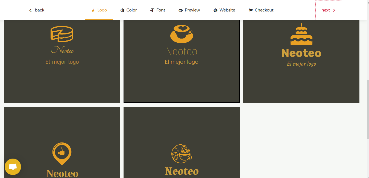Click the eye Preview icon
The image size is (369, 178).
[x=181, y=10]
